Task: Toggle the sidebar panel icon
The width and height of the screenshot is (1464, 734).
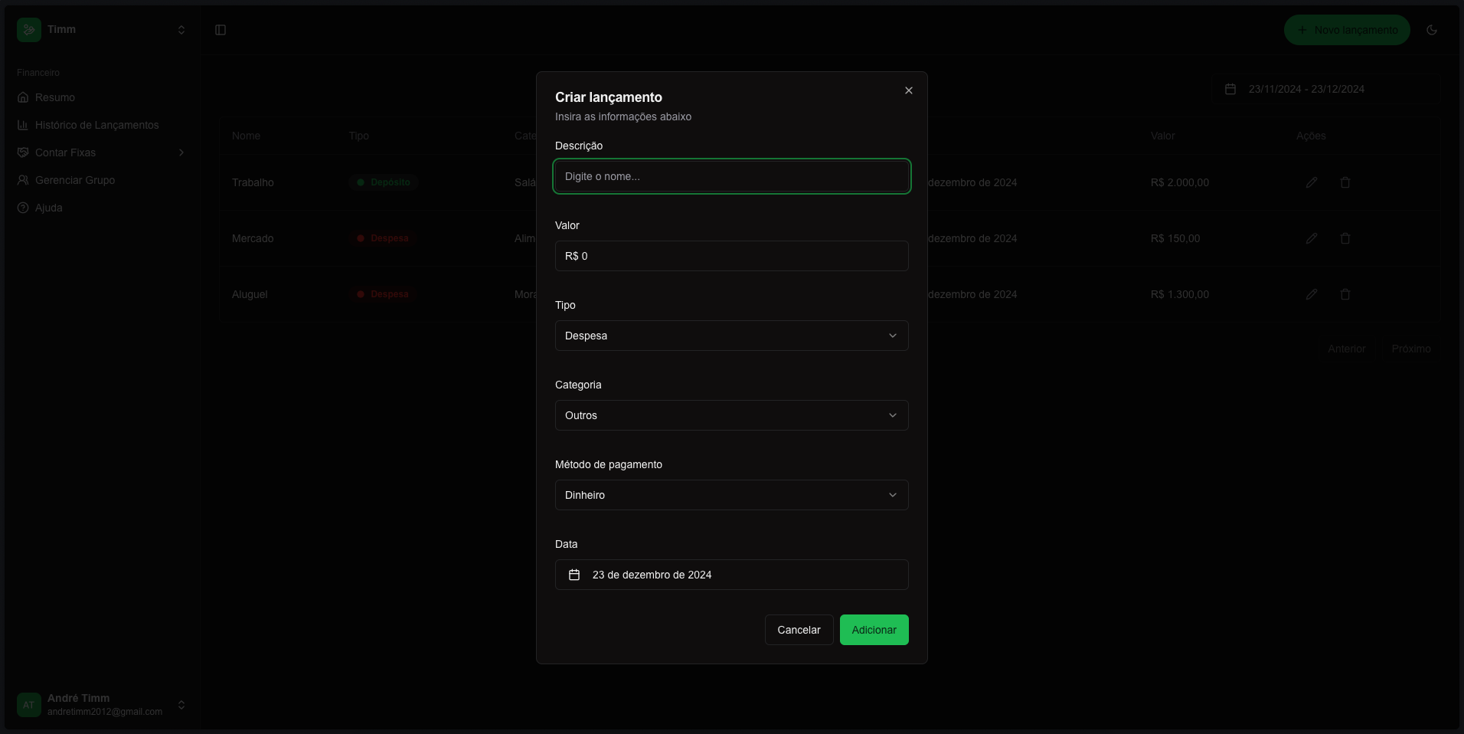Action: [x=221, y=30]
